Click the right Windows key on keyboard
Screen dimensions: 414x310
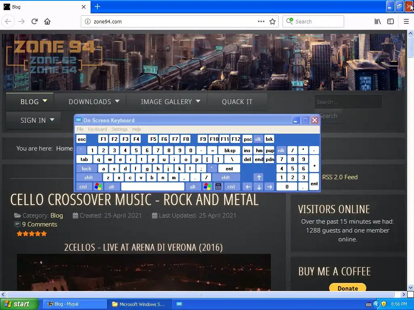pos(207,186)
